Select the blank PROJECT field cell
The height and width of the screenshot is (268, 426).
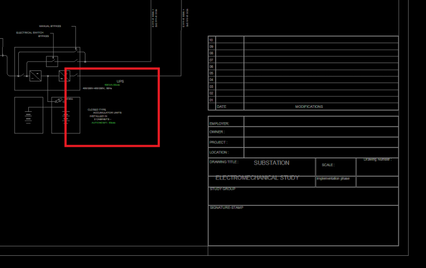pos(321,142)
